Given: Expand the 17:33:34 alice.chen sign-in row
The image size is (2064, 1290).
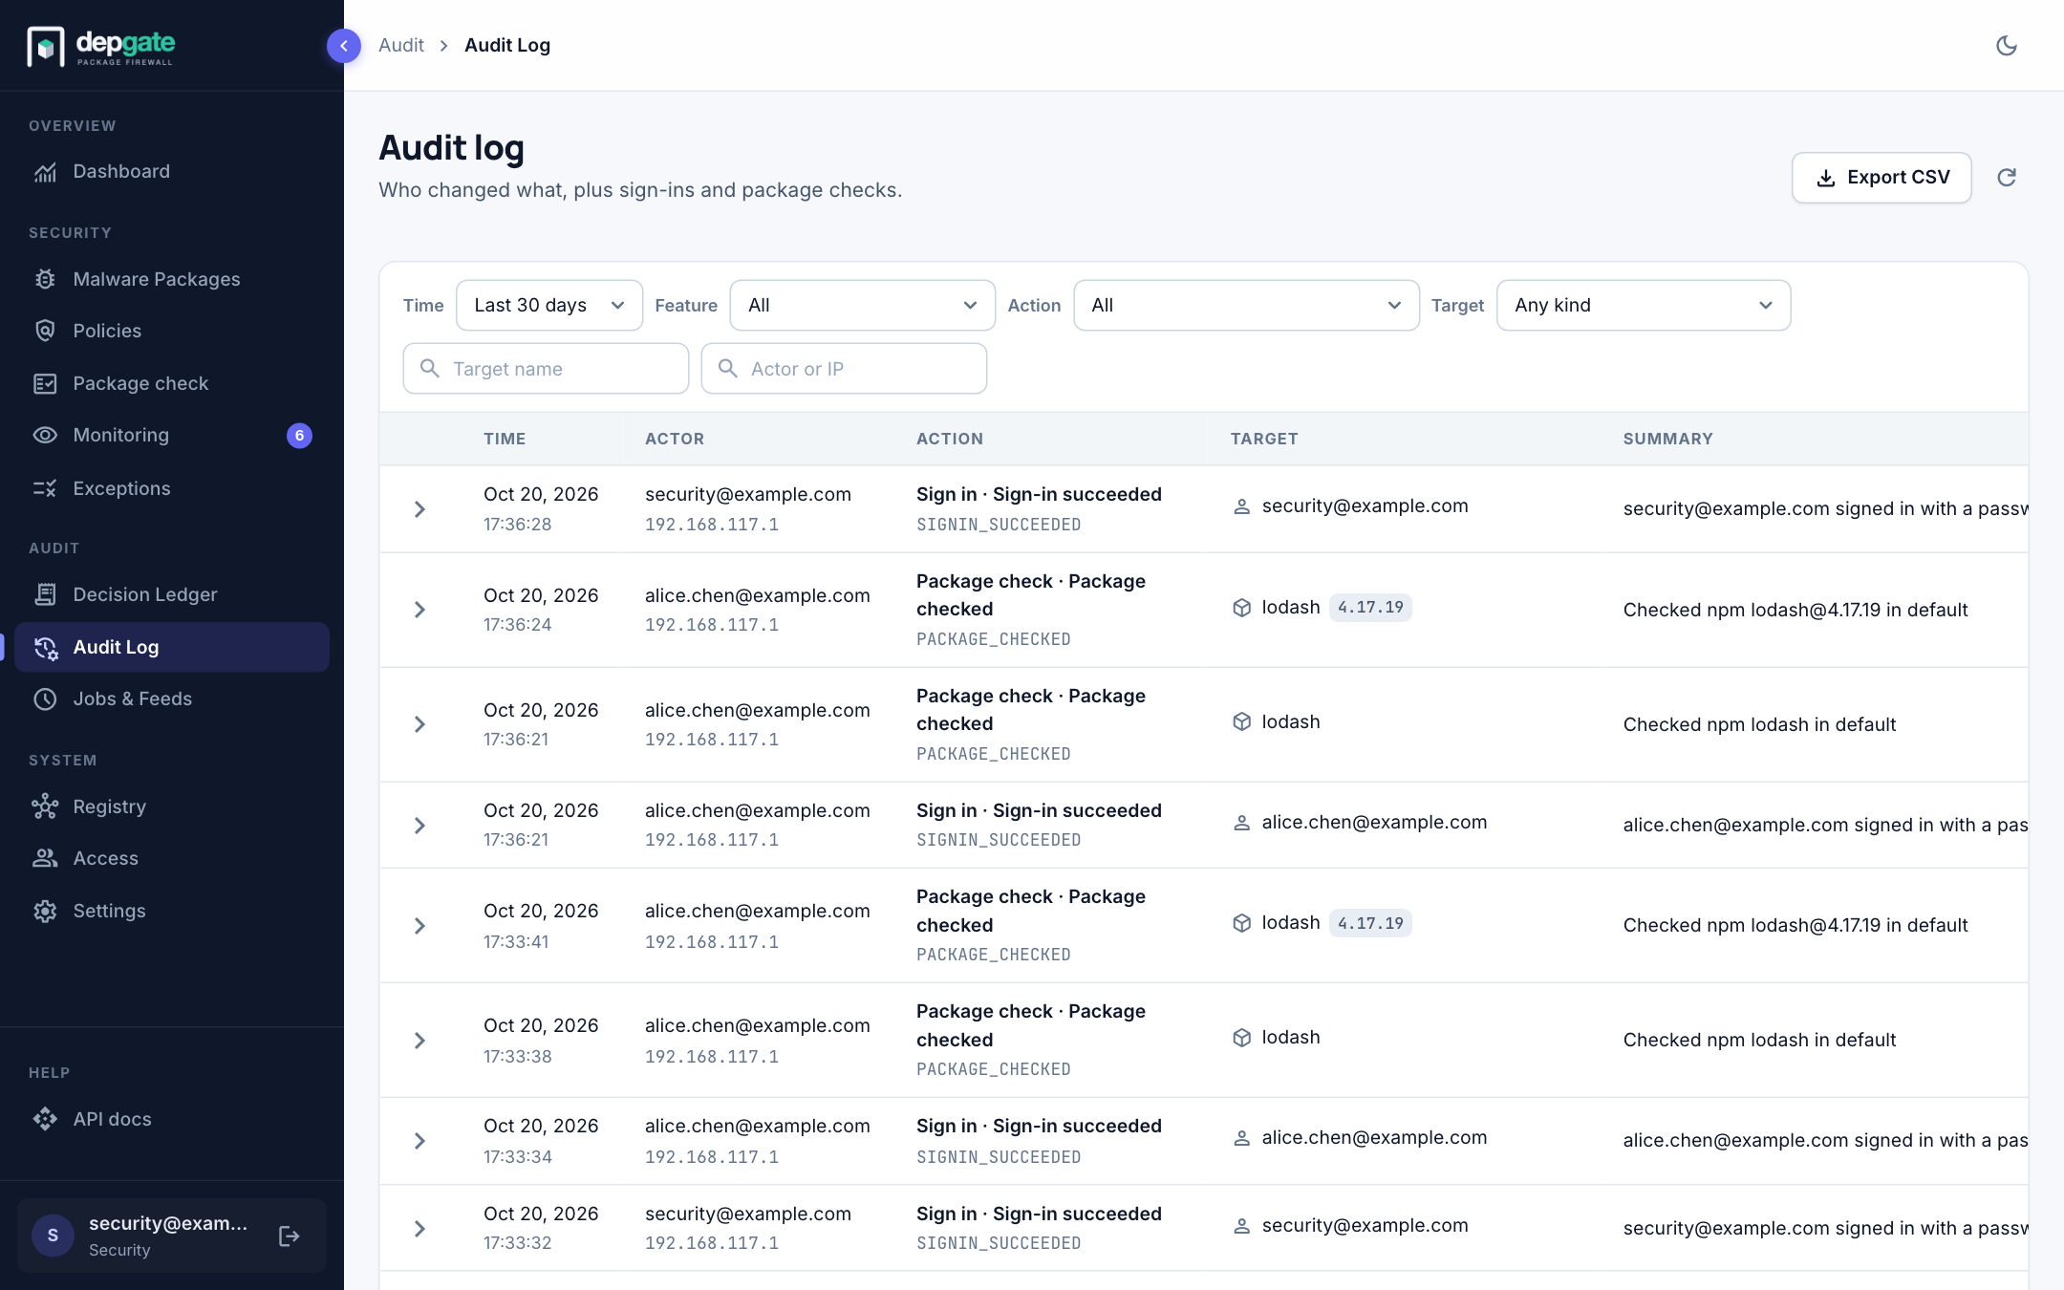Looking at the screenshot, I should 419,1141.
